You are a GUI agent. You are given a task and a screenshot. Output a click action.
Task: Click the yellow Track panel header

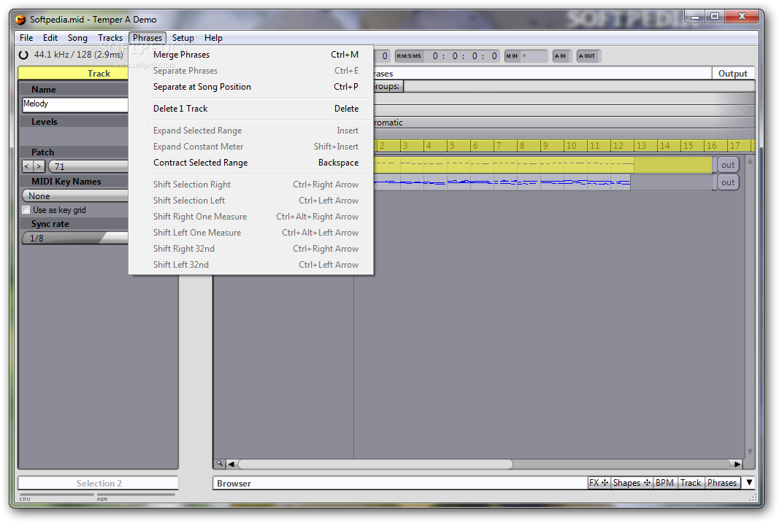coord(74,74)
